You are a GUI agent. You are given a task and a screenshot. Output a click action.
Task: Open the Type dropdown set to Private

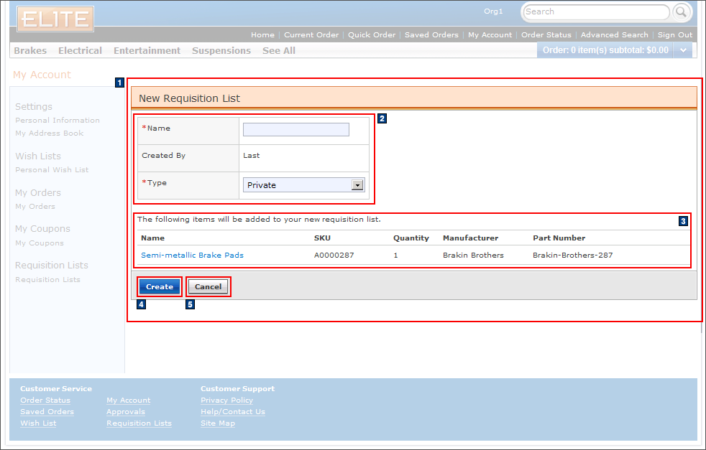click(x=304, y=185)
